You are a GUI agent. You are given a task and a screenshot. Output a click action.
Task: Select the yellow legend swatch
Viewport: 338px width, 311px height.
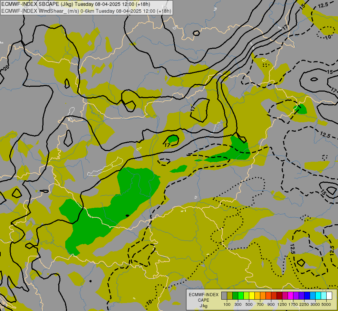click(x=252, y=296)
